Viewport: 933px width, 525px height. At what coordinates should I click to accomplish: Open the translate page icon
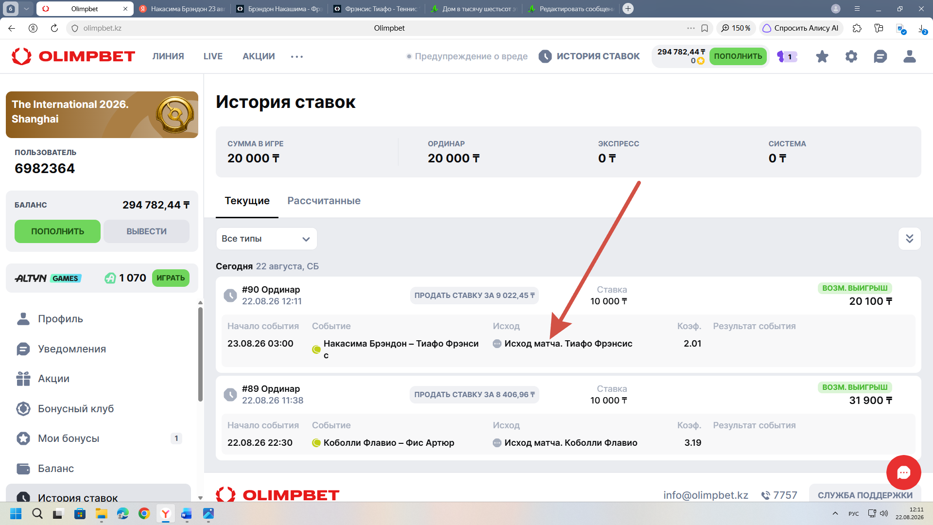(900, 28)
